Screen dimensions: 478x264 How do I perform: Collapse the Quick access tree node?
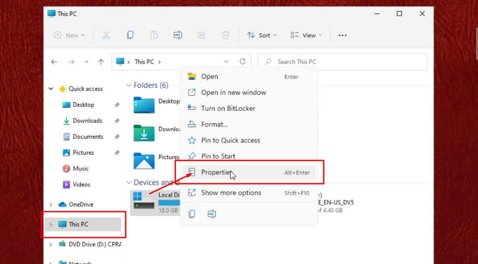click(x=51, y=89)
